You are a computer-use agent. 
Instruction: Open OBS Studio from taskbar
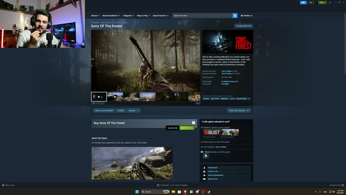(203, 192)
